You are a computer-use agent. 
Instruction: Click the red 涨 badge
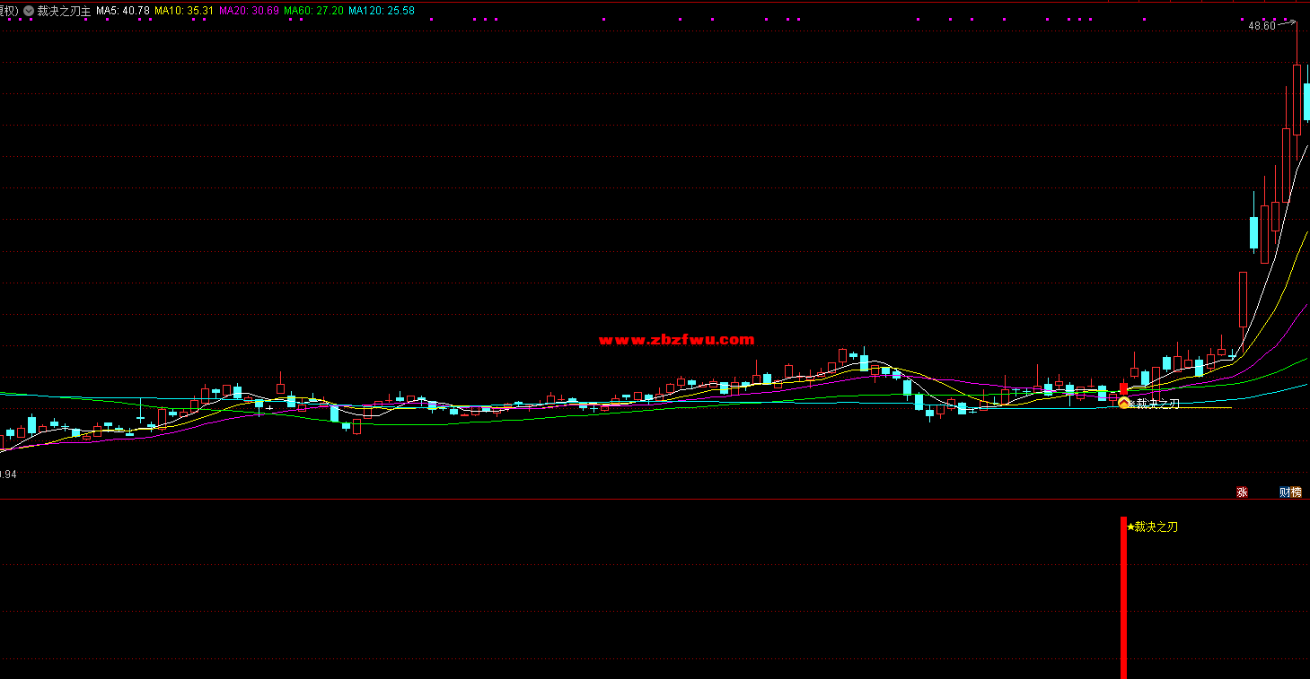[x=1243, y=492]
